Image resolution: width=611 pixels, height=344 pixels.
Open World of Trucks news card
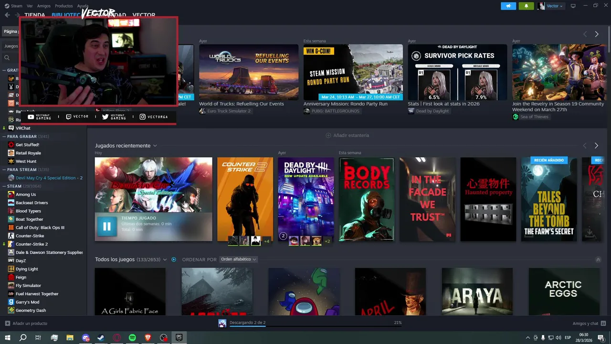pyautogui.click(x=249, y=72)
